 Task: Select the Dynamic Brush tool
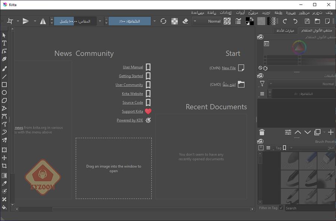point(4,132)
